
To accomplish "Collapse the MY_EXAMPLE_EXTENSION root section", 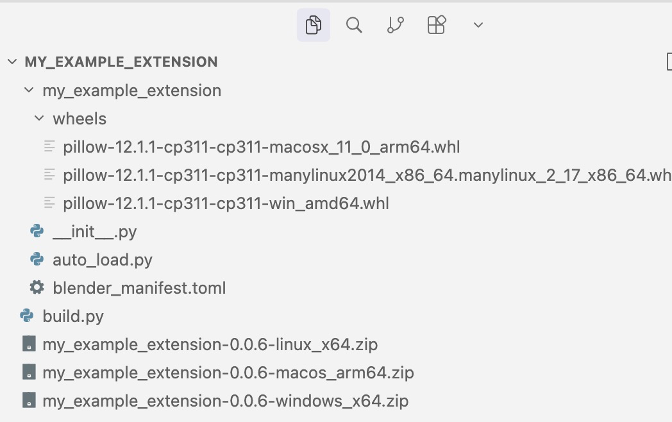I will pyautogui.click(x=12, y=62).
